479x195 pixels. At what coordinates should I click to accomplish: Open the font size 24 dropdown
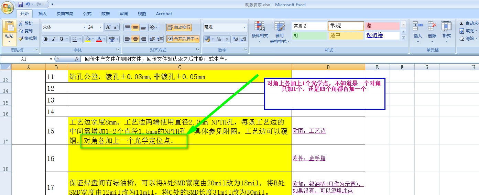click(100, 27)
